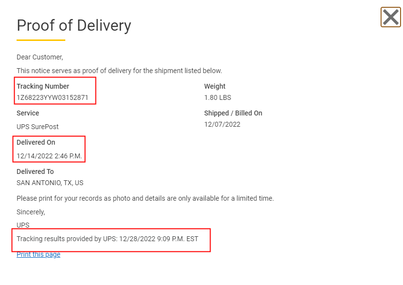
Task: Click tracking number 1Z68223YYW03152871
Action: pos(53,97)
